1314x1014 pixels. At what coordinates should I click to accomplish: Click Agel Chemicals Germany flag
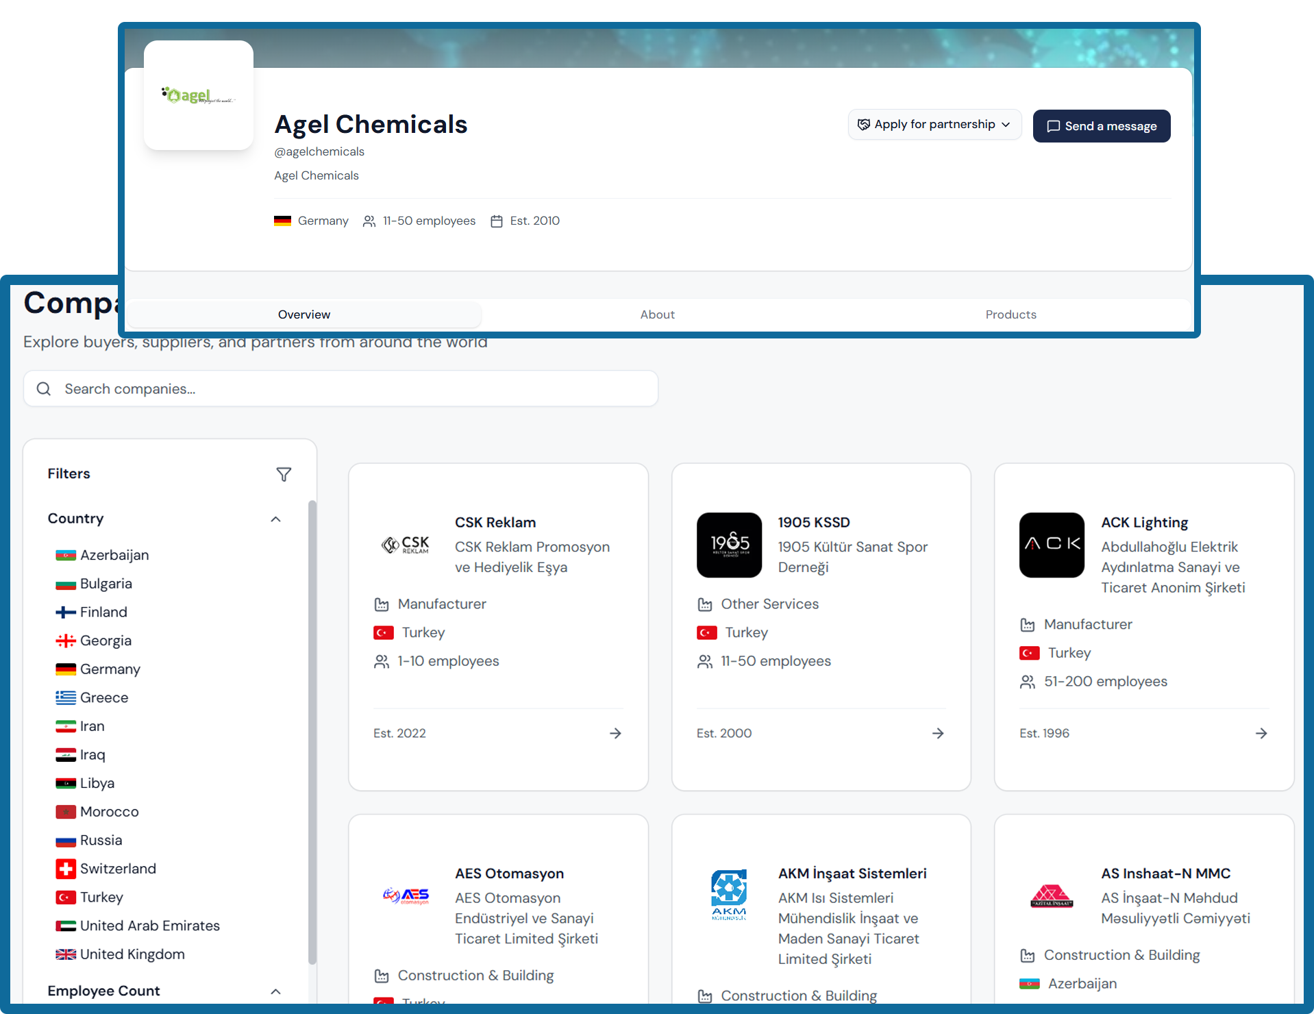[x=282, y=221]
